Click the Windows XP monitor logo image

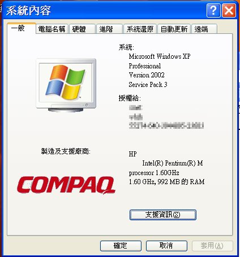(66, 85)
